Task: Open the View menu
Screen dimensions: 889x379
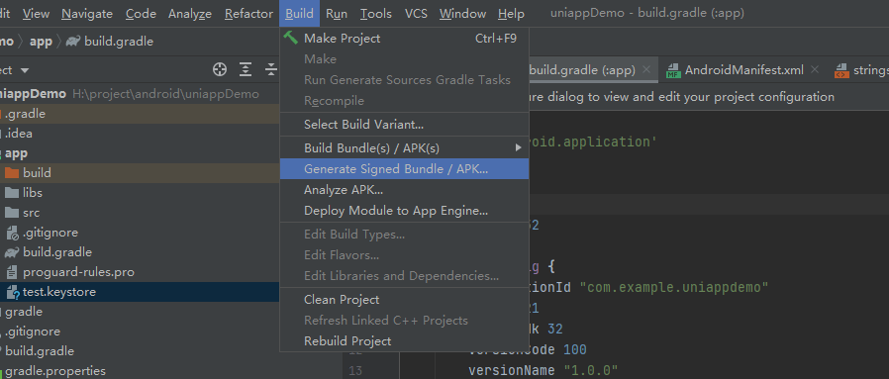Action: 36,14
